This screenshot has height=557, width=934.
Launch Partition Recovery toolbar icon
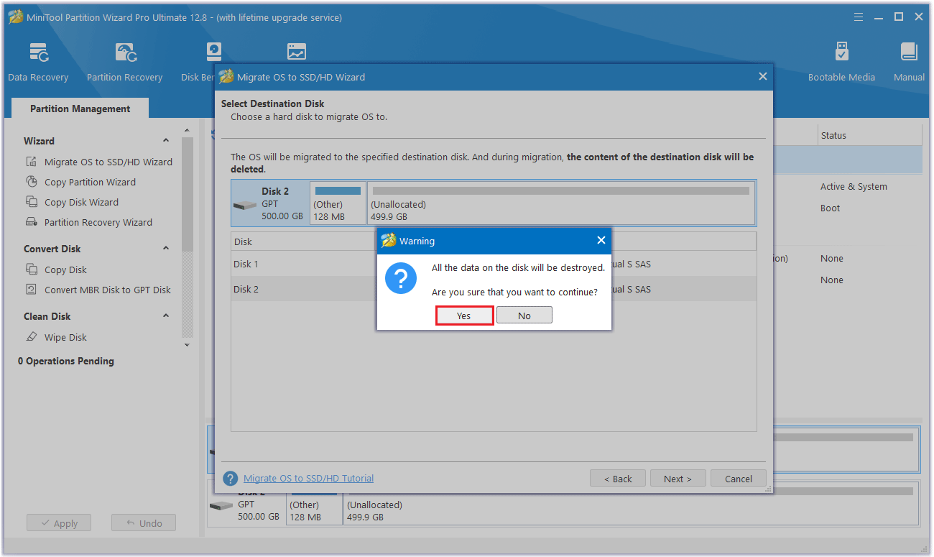click(x=124, y=62)
